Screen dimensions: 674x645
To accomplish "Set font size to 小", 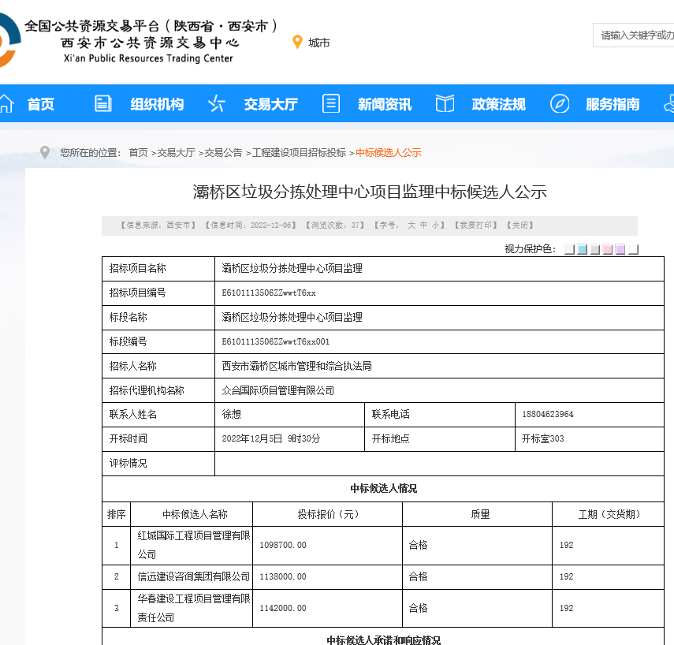I will pos(435,226).
